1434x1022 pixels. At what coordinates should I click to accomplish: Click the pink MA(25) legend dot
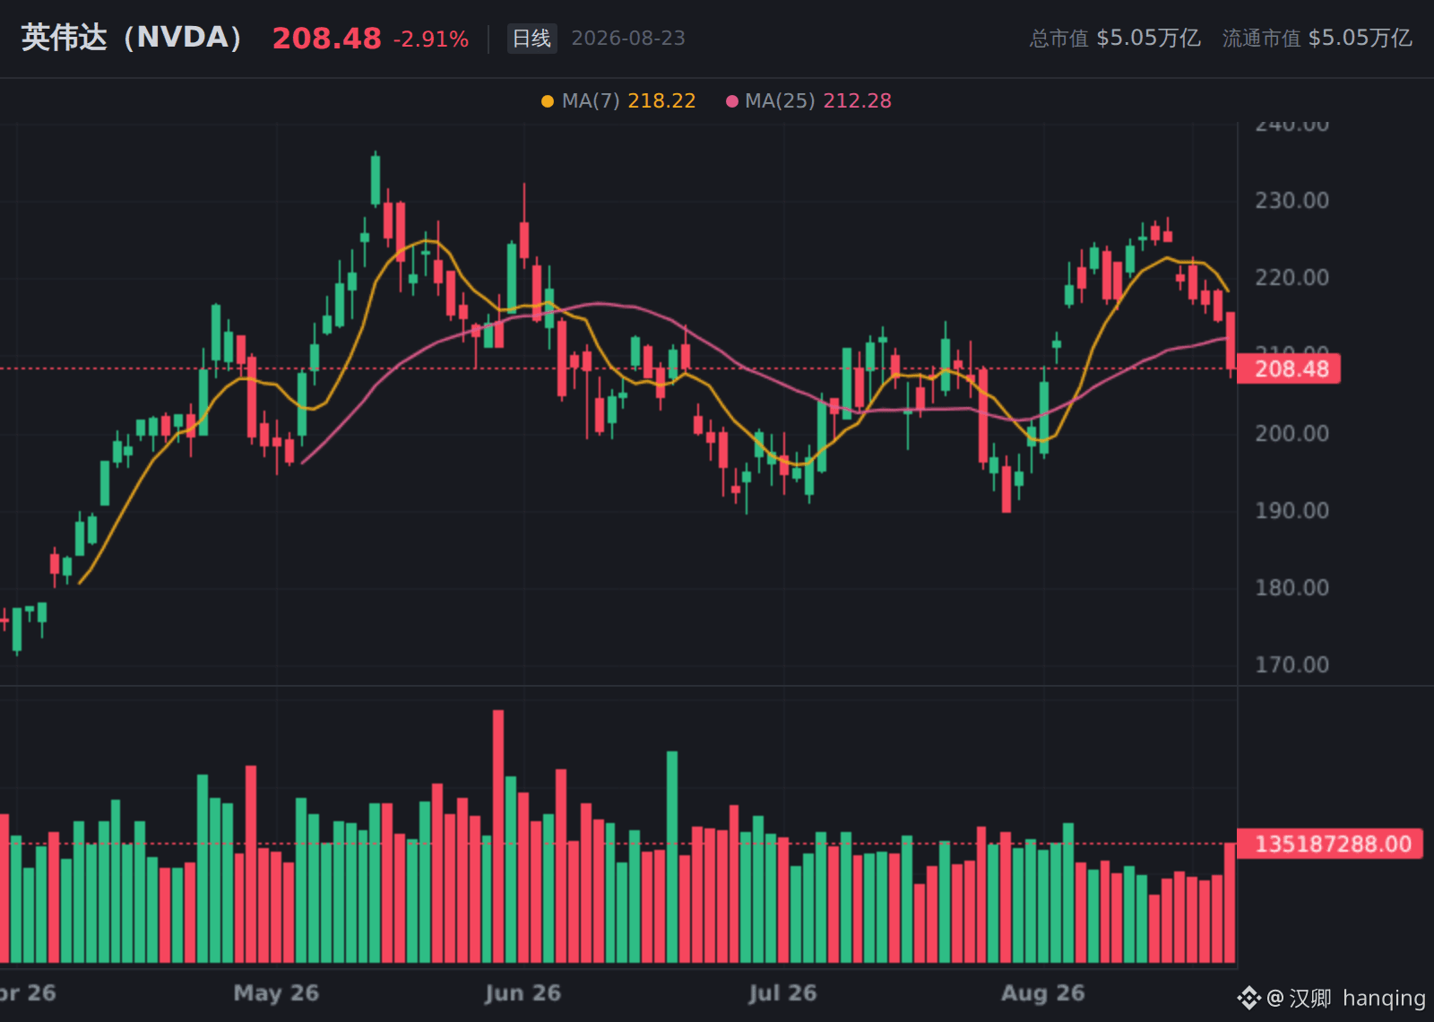[732, 101]
